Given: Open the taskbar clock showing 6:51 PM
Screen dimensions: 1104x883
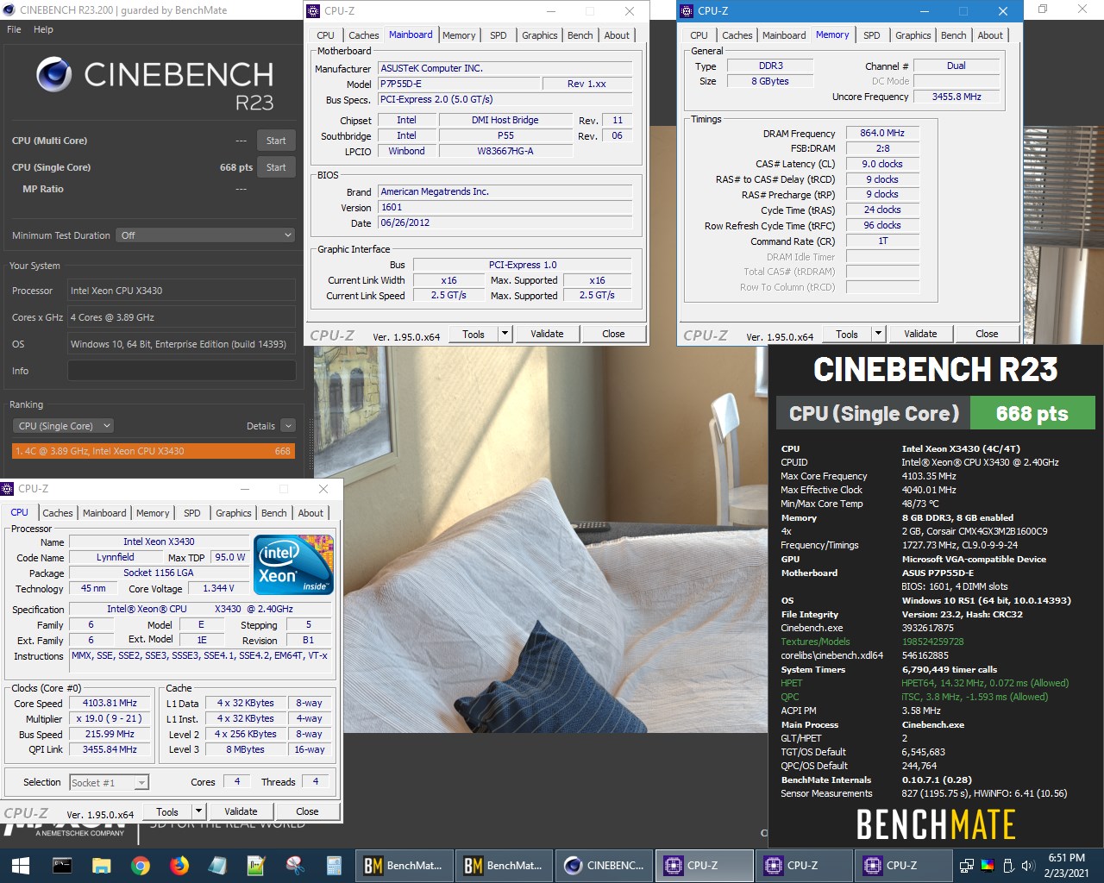Looking at the screenshot, I should click(x=1067, y=865).
